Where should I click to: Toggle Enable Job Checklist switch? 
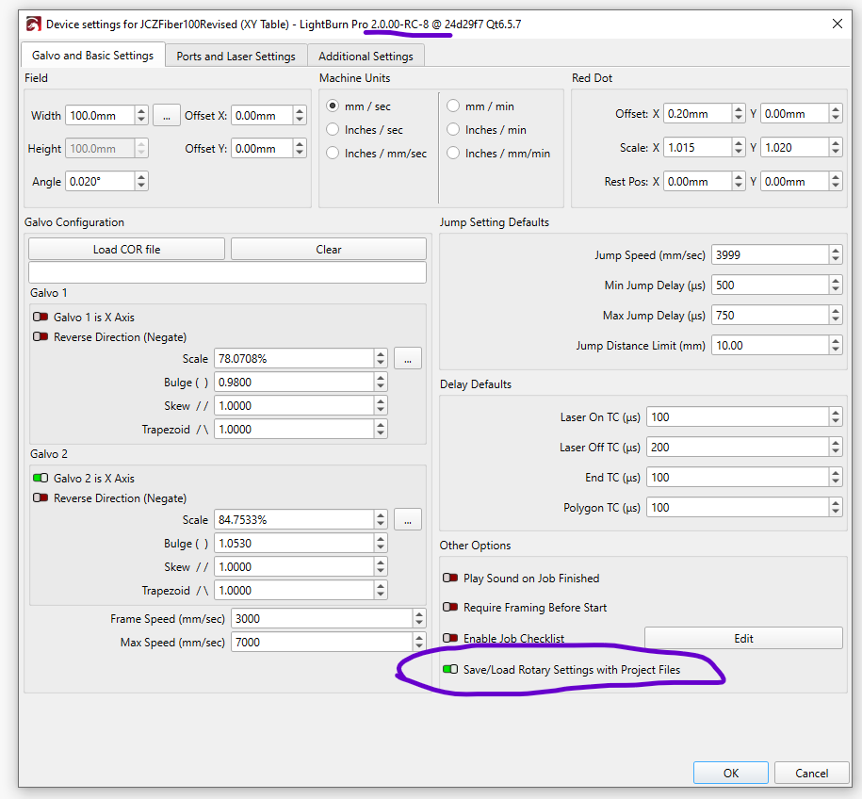tap(450, 638)
